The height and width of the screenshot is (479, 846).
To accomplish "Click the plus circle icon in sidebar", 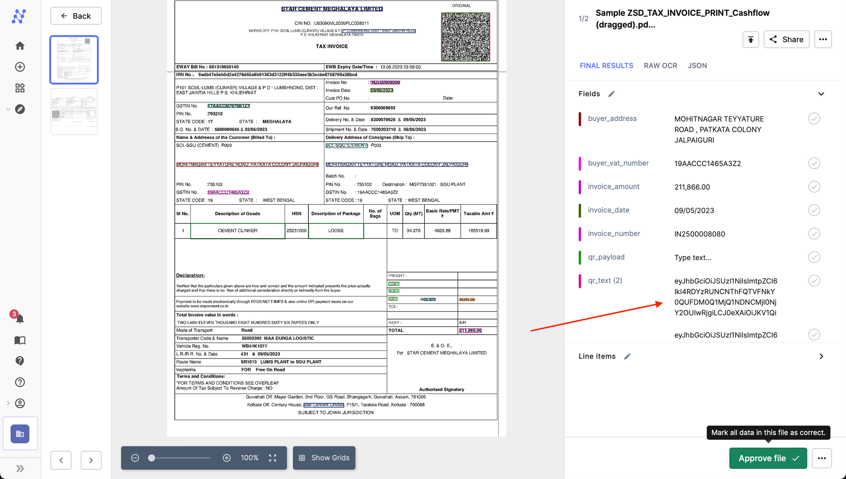I will tap(20, 67).
